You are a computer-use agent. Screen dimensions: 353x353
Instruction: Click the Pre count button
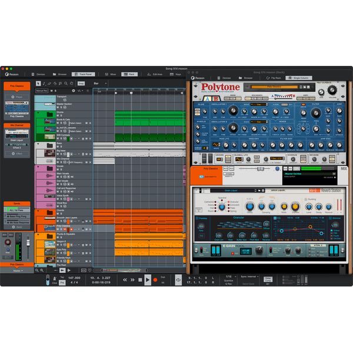click(x=62, y=282)
